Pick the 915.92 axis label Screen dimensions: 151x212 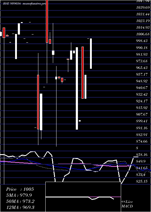(x=142, y=108)
